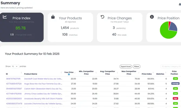Click the 129.83% price index cell
The height and width of the screenshot is (108, 181).
point(151,99)
